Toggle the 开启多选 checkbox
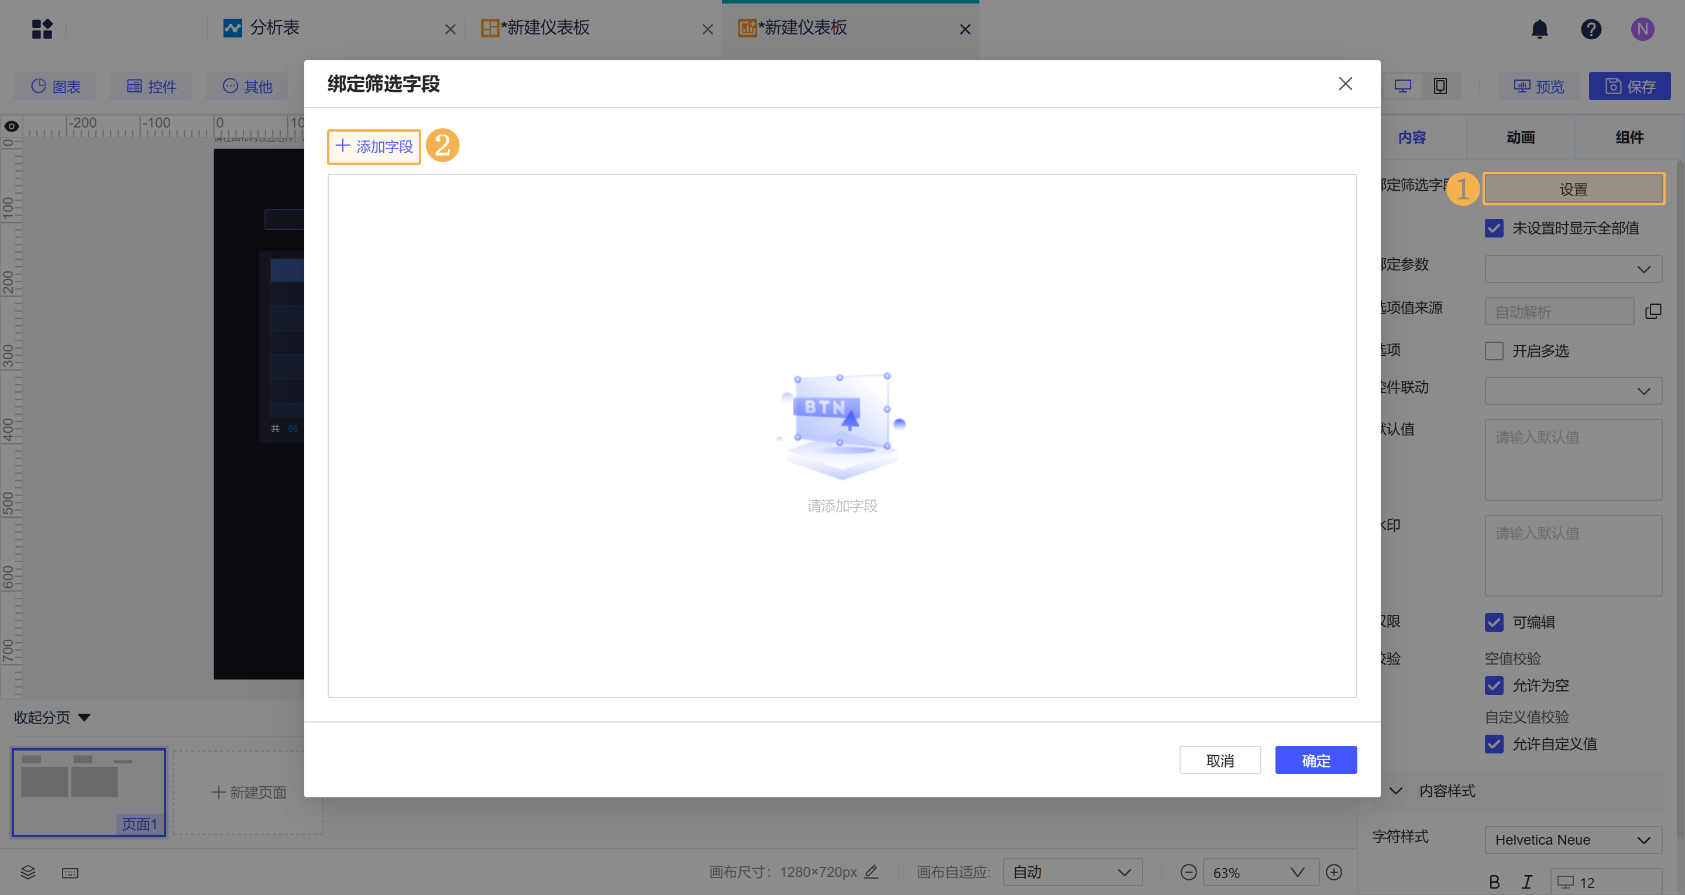The width and height of the screenshot is (1685, 895). coord(1494,350)
